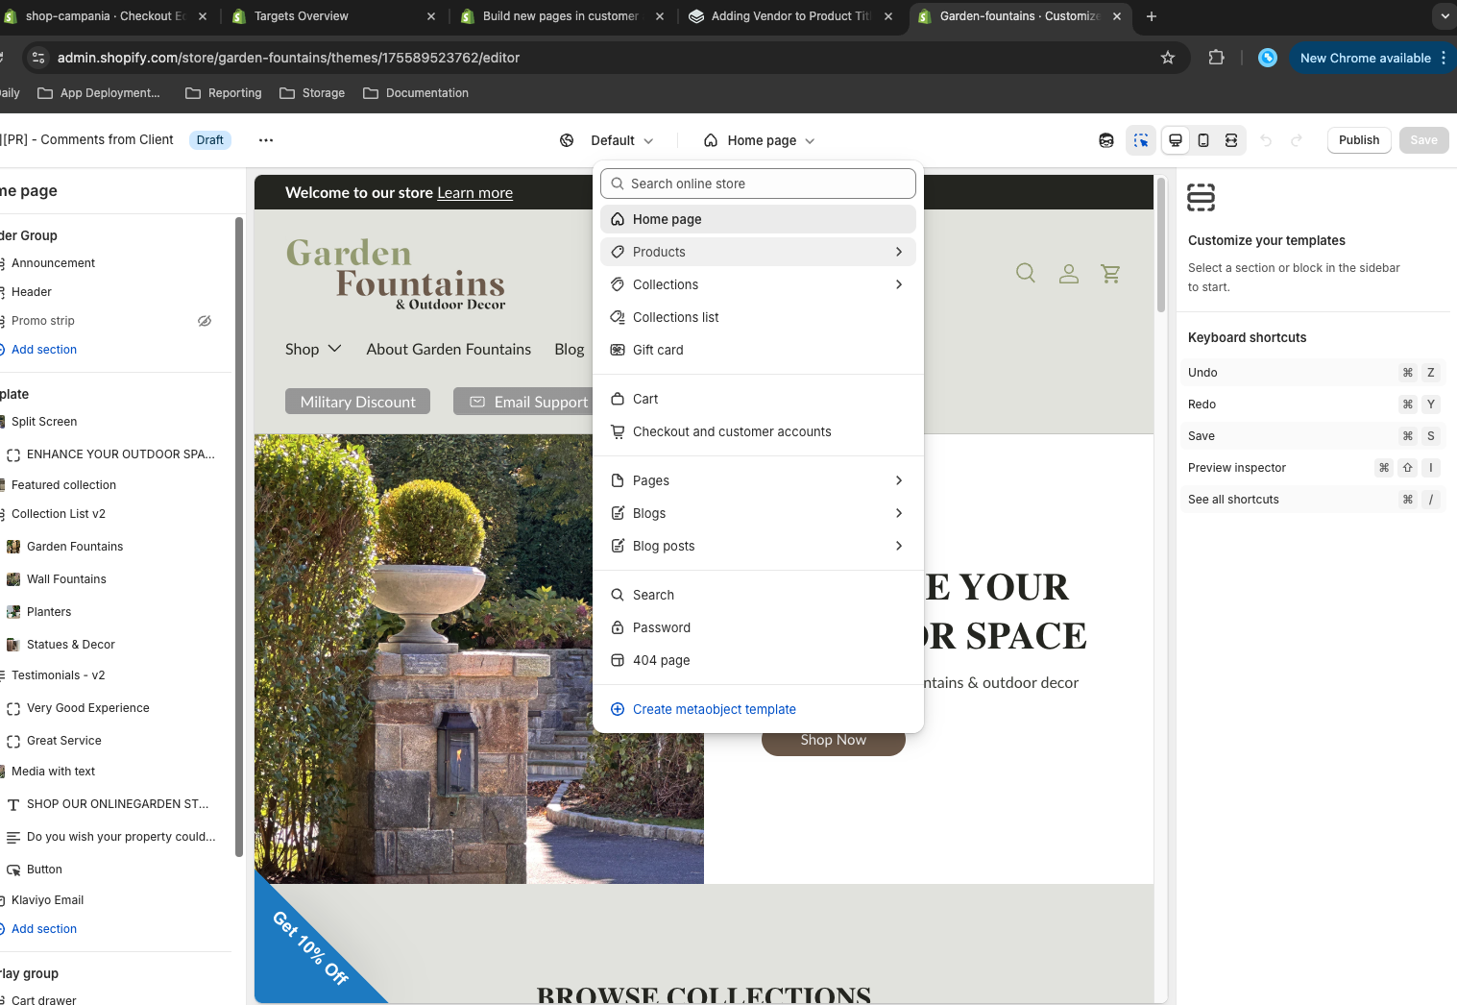Click the account person icon in preview
1457x1005 pixels.
[x=1068, y=274]
